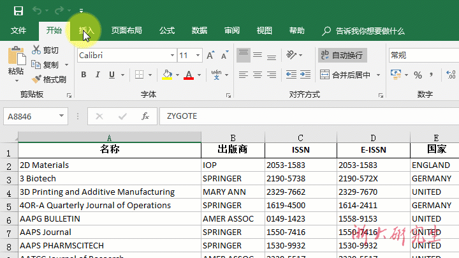Viewport: 459px width, 258px height.
Task: Click 合并后居中 merge button
Action: click(x=345, y=75)
